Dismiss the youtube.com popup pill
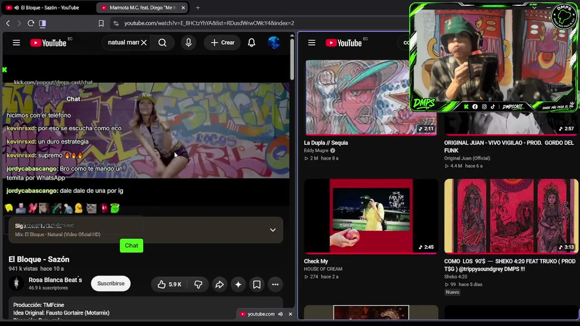Image resolution: width=580 pixels, height=326 pixels. (290, 314)
